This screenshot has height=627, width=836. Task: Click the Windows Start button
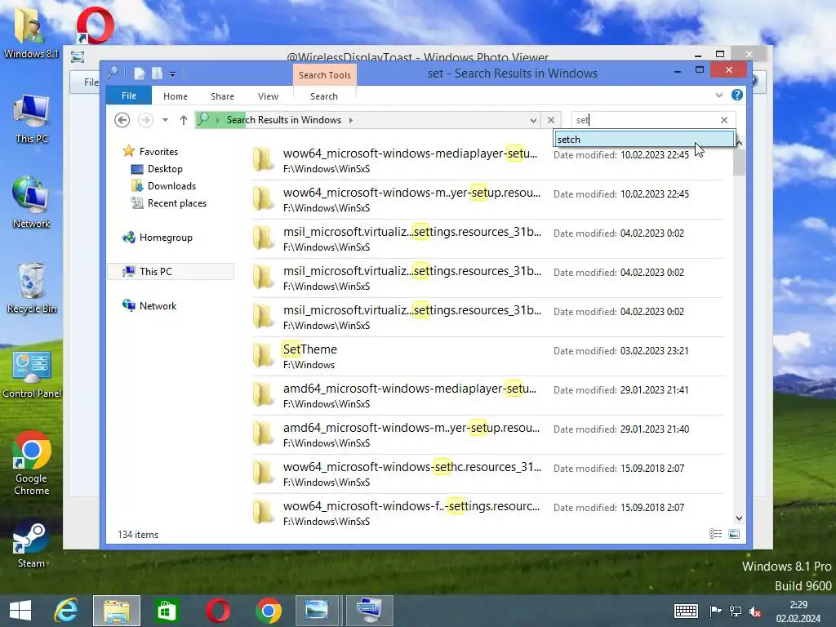20,611
